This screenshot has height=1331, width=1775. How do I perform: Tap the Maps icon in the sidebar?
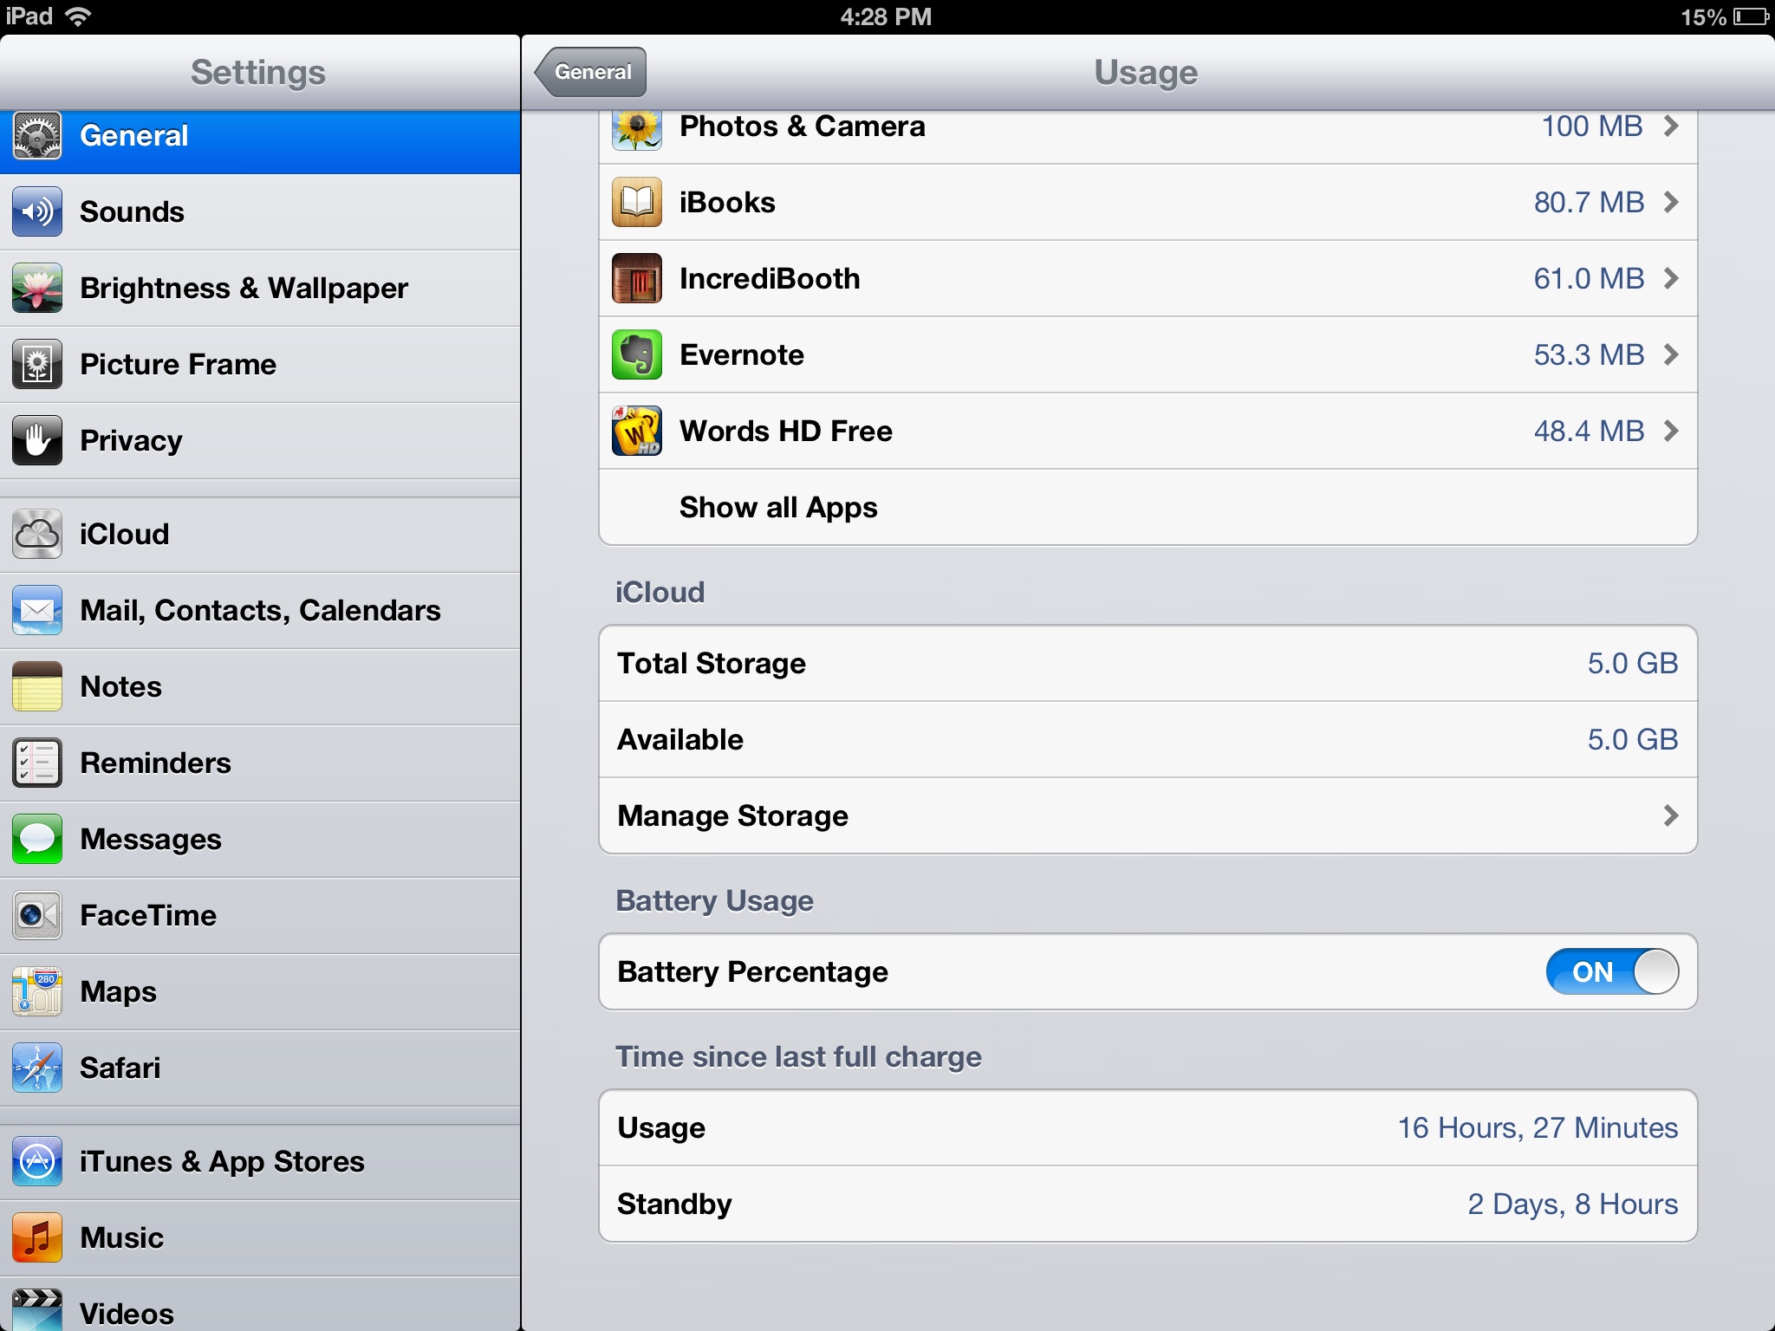37,991
